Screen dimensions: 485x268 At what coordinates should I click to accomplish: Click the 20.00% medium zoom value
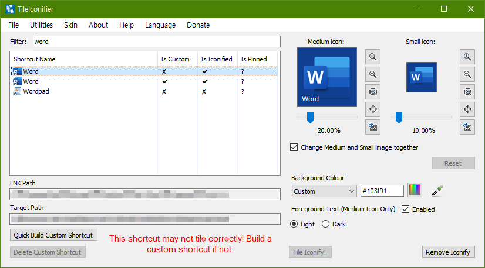(329, 130)
